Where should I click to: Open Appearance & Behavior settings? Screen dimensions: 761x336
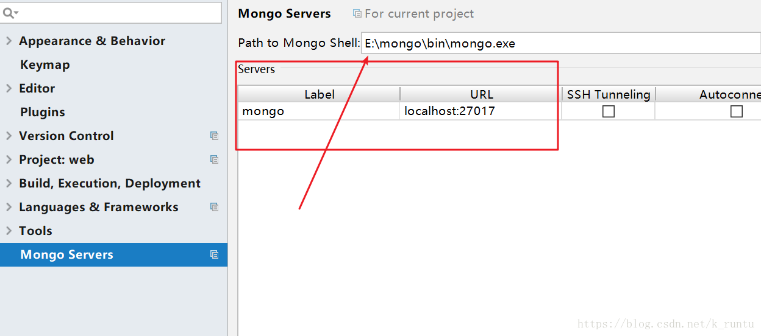(x=92, y=41)
